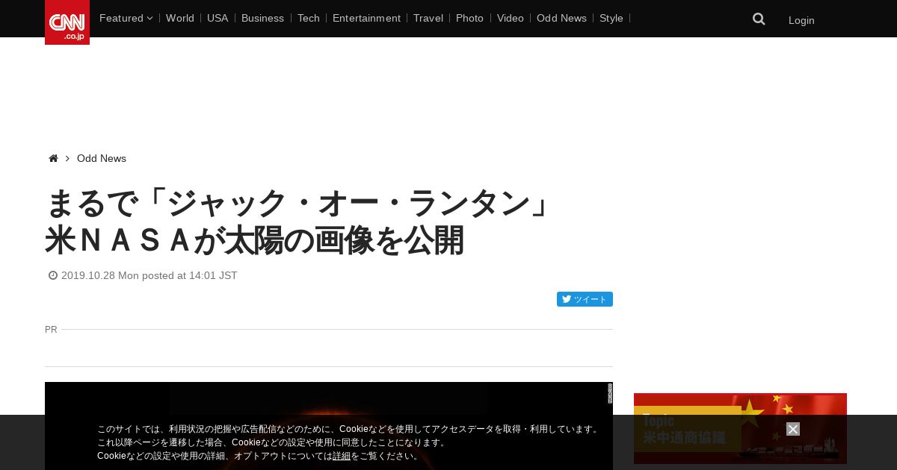This screenshot has width=897, height=470.
Task: Click the sun image in article
Action: click(329, 426)
